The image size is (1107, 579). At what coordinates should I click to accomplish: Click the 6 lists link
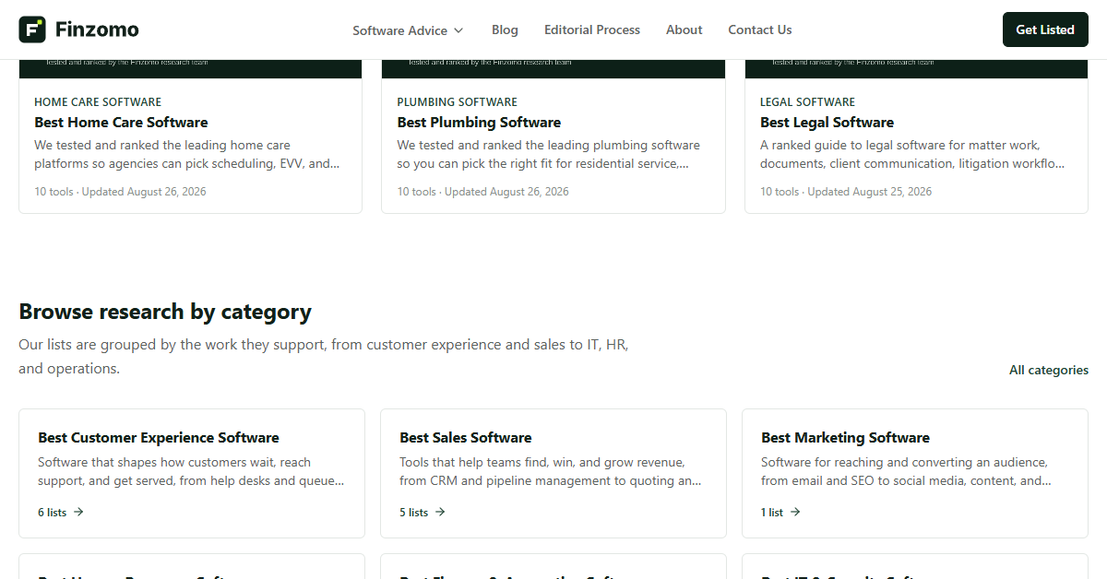61,512
